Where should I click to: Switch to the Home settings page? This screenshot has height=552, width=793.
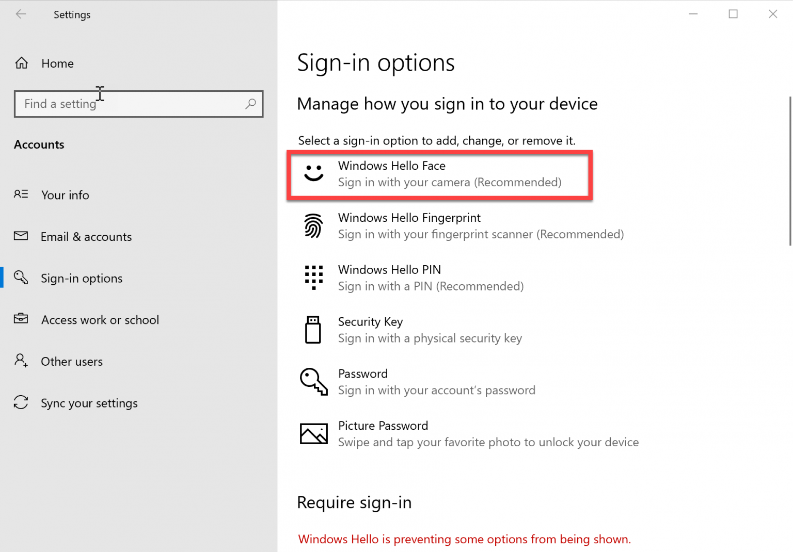click(x=57, y=63)
